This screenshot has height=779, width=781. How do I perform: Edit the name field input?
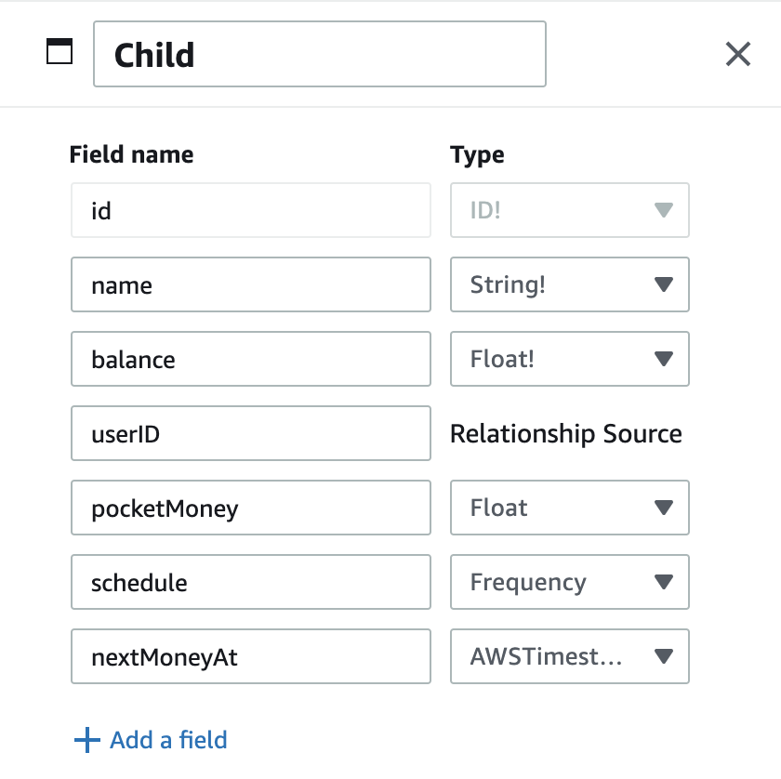[x=251, y=284]
